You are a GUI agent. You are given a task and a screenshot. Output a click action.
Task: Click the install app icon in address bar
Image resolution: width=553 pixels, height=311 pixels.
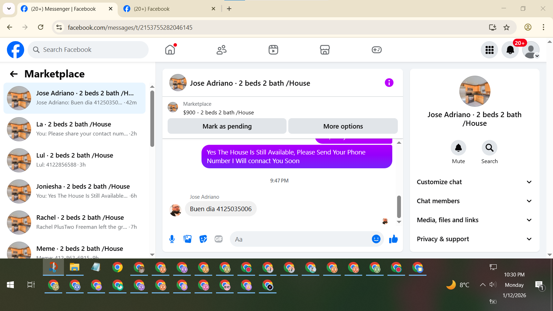[493, 27]
